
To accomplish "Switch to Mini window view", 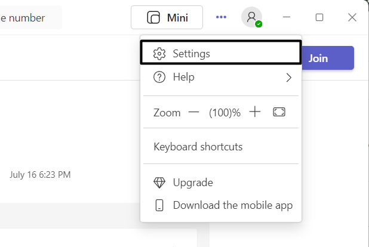I will (x=167, y=17).
